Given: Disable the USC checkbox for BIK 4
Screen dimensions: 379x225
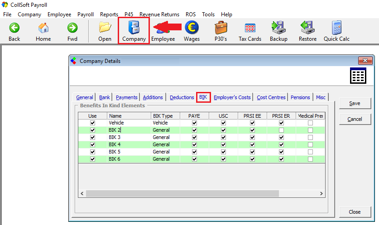Looking at the screenshot, I should tap(223, 144).
